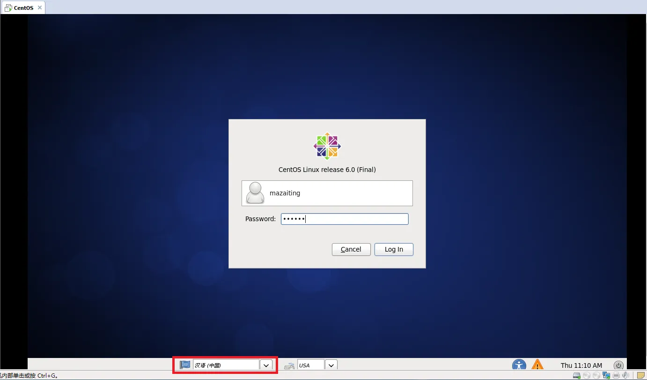Select the mazaiting user entry
Viewport: 647px width, 380px height.
tap(327, 193)
